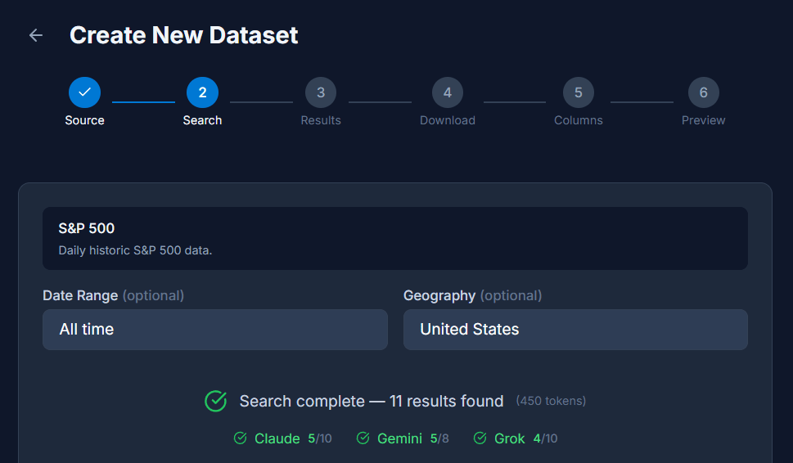Click the 'Search complete — 11 results found' text
The width and height of the screenshot is (793, 463).
pyautogui.click(x=372, y=401)
